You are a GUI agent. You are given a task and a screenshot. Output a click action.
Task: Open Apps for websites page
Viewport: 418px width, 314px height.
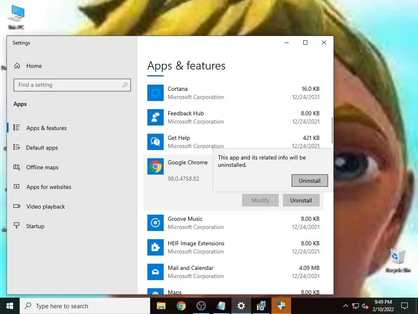49,187
